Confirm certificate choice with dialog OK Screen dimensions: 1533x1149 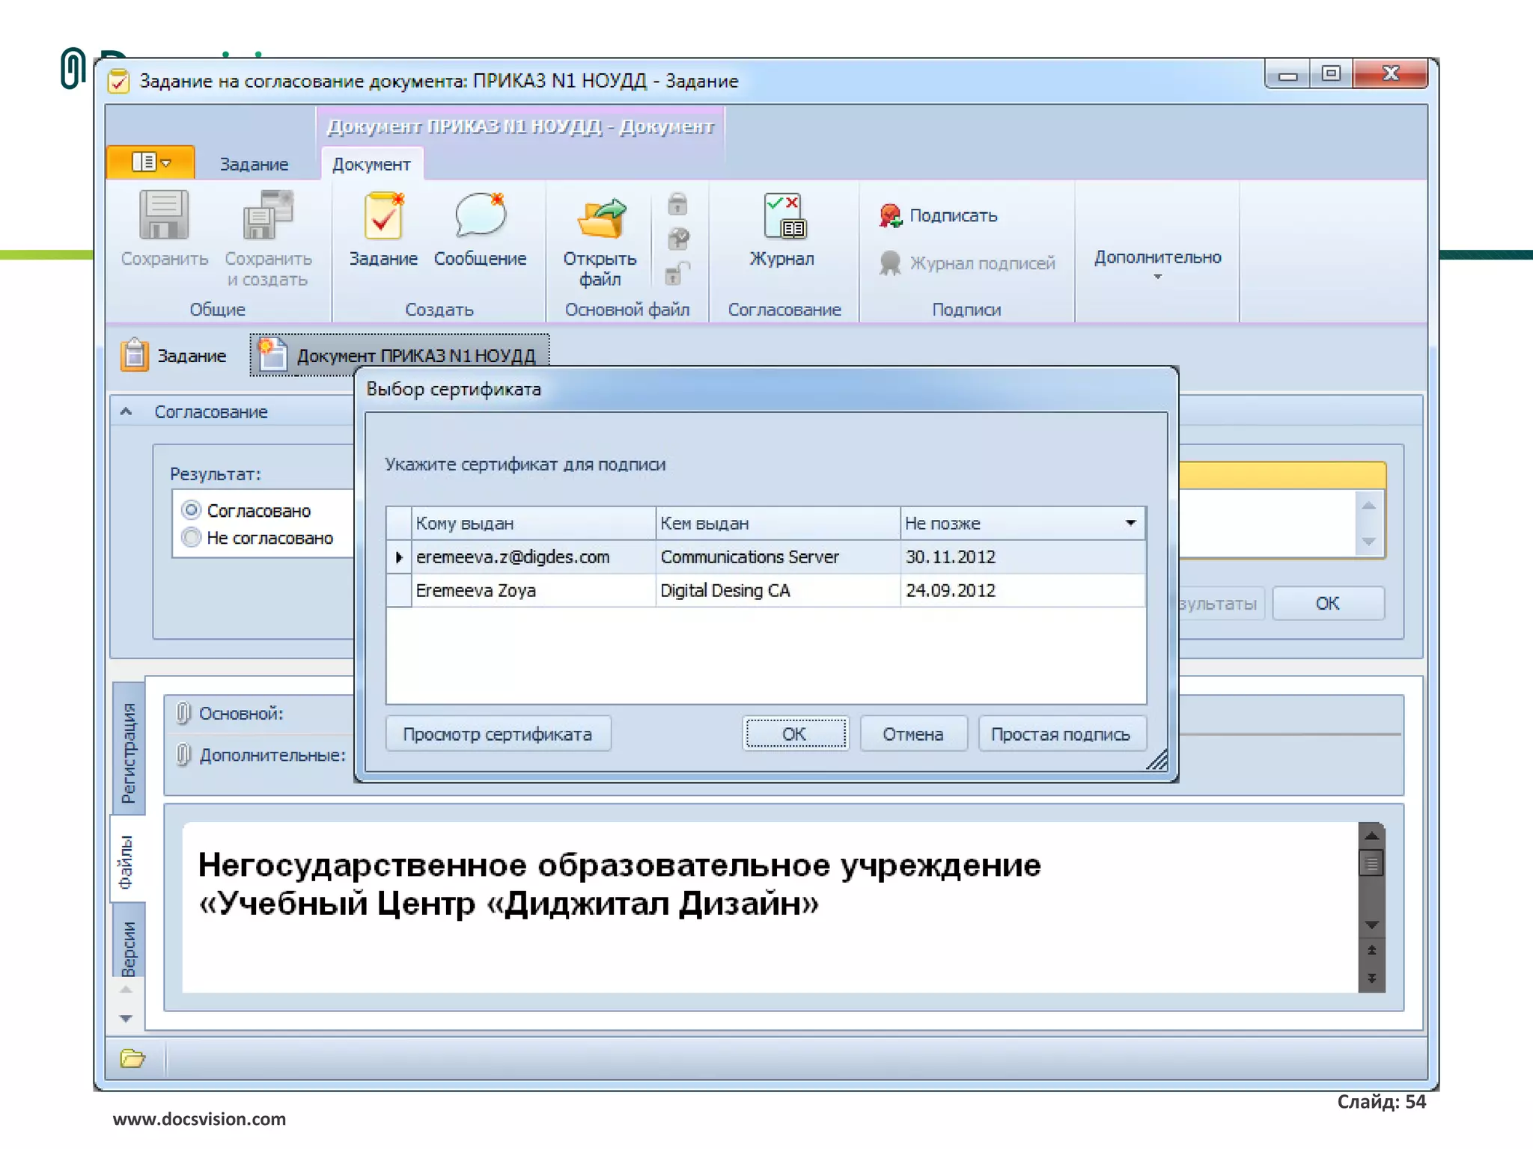click(795, 734)
